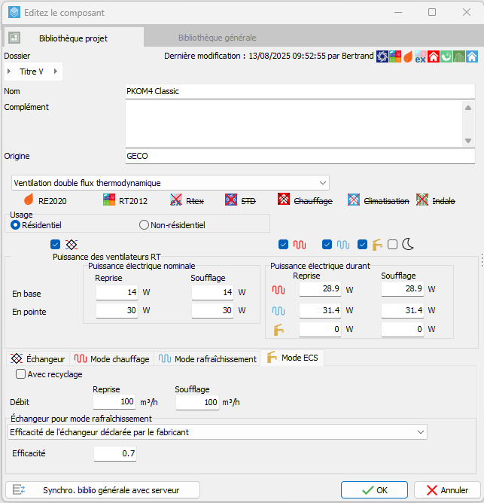Enable the Avec recyclage checkbox

(20, 373)
